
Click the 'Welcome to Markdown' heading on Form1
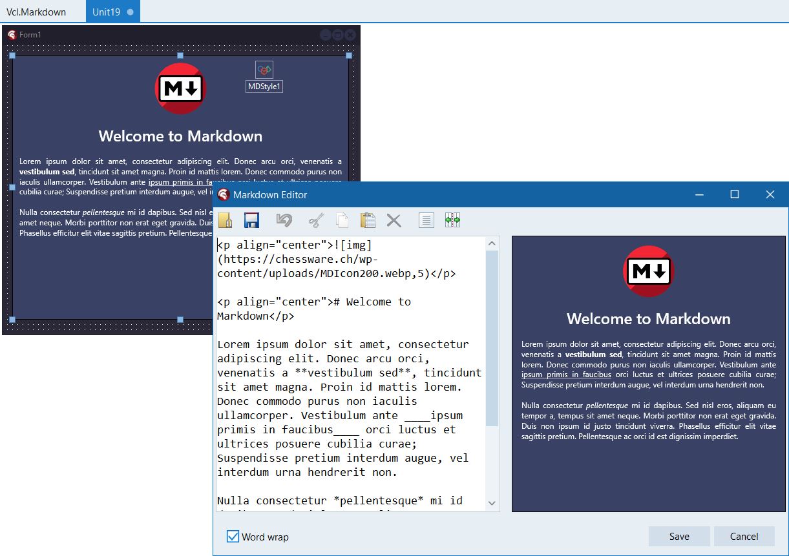click(x=180, y=136)
